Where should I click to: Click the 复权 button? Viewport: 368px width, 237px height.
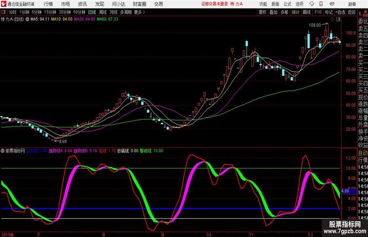pyautogui.click(x=263, y=12)
